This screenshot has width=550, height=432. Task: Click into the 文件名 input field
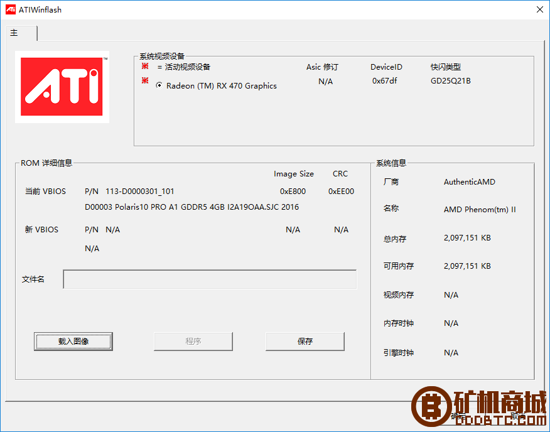(x=210, y=279)
